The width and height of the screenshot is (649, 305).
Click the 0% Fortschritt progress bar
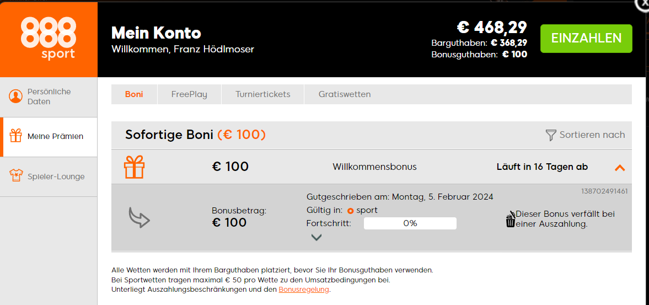pos(410,223)
